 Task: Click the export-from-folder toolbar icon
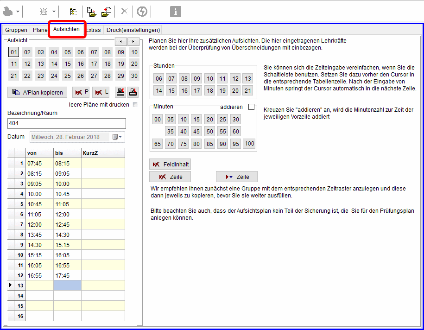tap(106, 12)
